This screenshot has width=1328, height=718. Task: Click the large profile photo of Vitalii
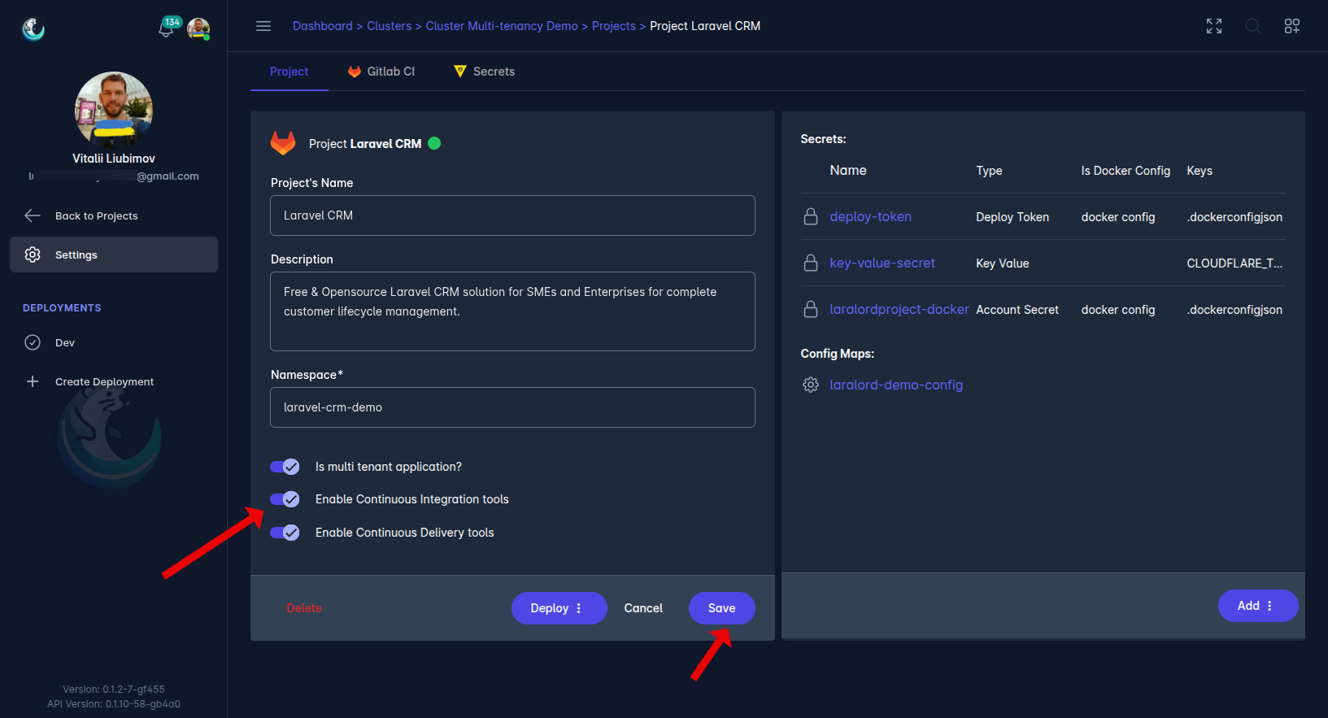(x=114, y=110)
